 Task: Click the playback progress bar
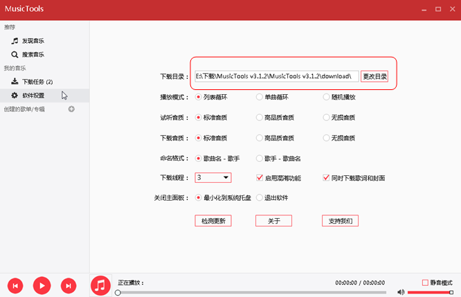click(x=252, y=293)
